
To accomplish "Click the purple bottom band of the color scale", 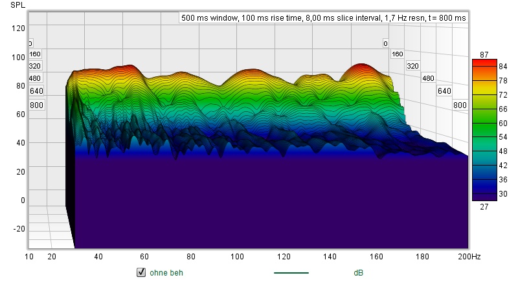I will (484, 195).
